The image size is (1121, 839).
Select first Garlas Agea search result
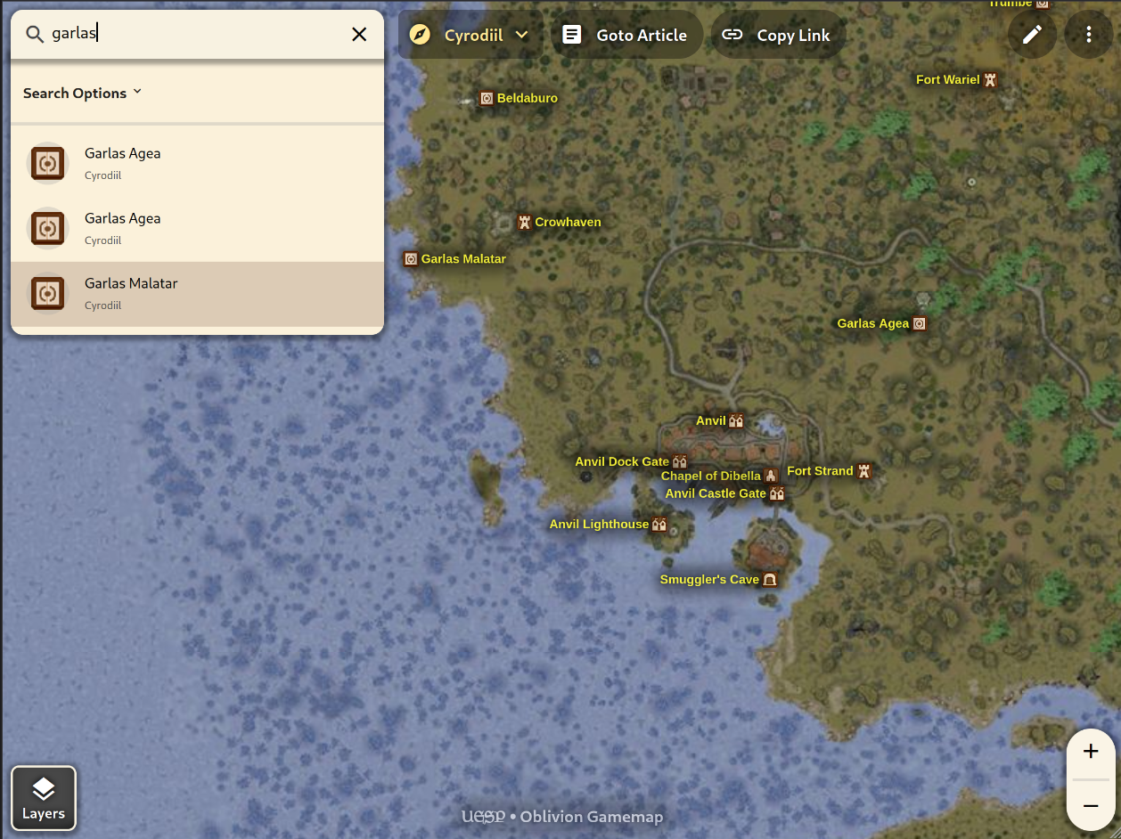coord(197,164)
